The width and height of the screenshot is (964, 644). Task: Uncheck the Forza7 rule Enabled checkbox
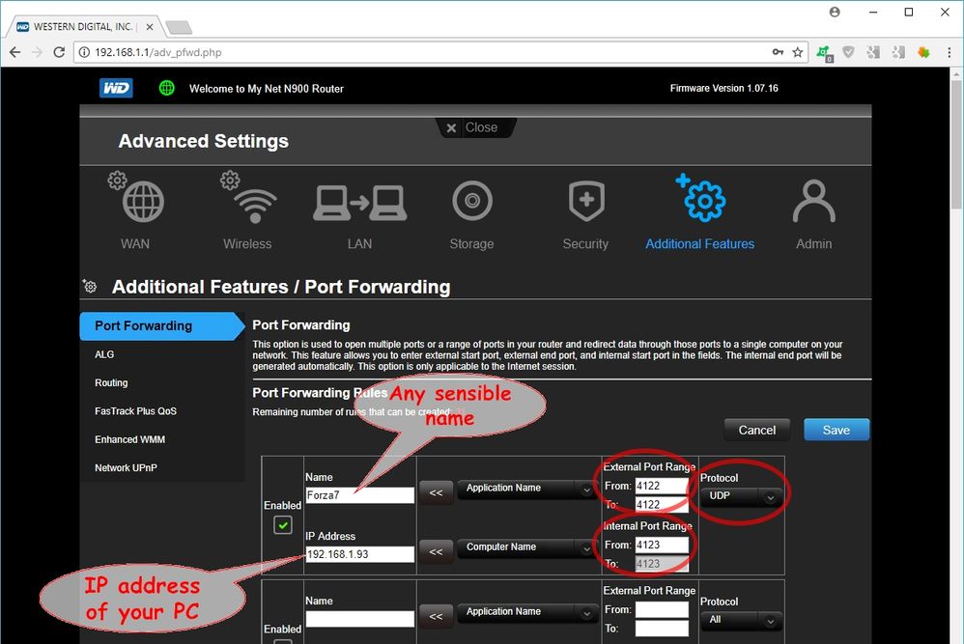[x=282, y=524]
